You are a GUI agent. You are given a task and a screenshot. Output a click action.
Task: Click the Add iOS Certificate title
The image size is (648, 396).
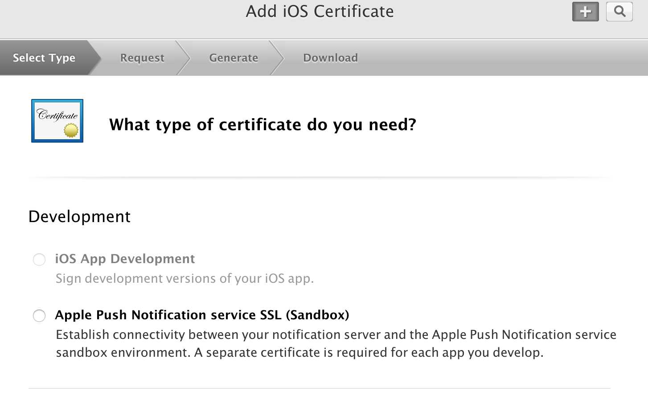point(320,11)
